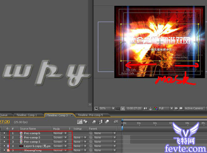The image size is (207, 153).
Task: Click the TrkMat column header
Action: point(77,129)
